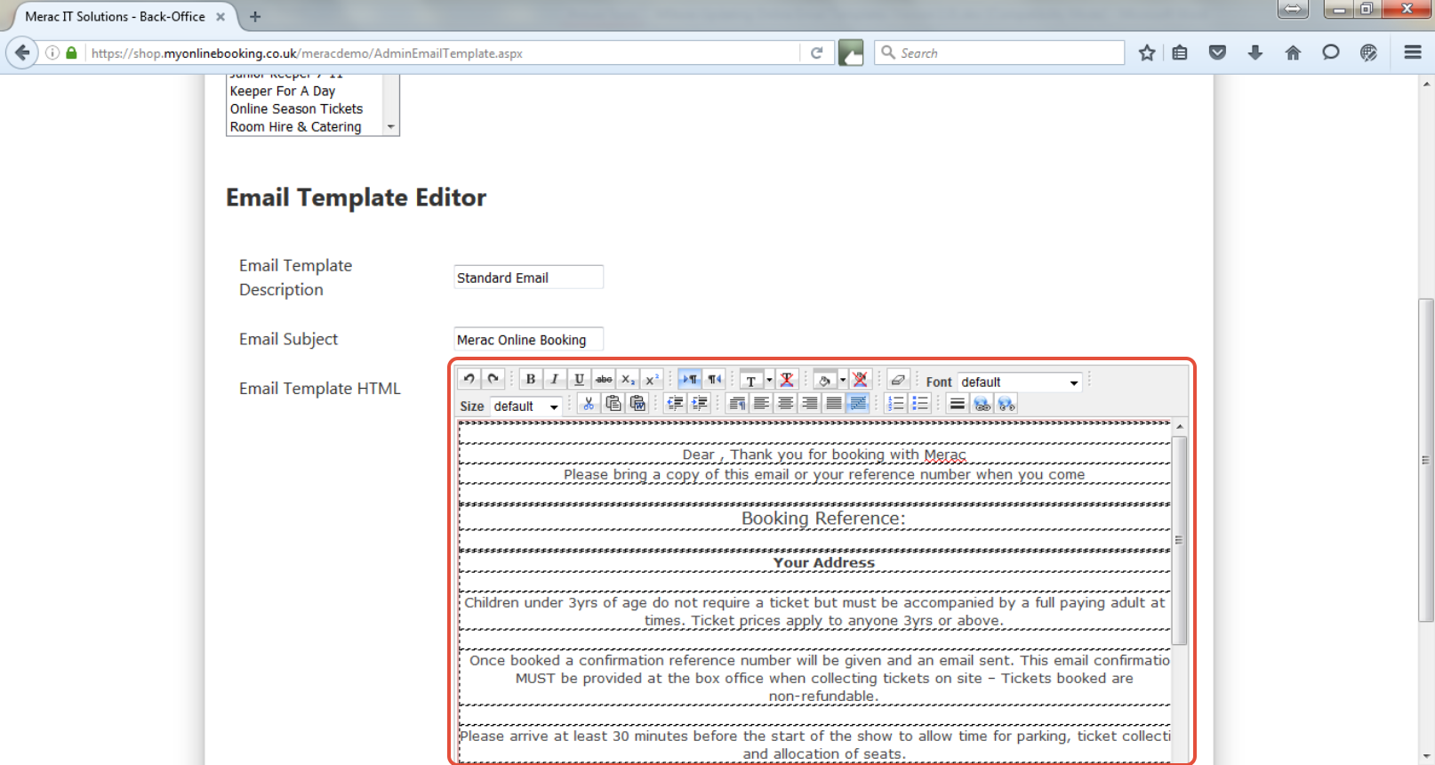Bookmark this page with the star
The height and width of the screenshot is (765, 1435).
[1147, 53]
